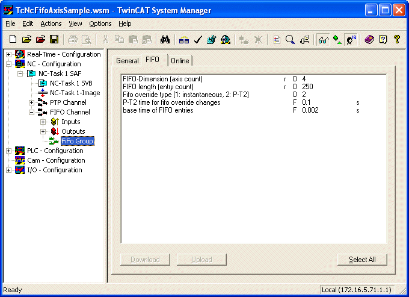Image resolution: width=409 pixels, height=297 pixels.
Task: Open the purple book help icon
Action: click(x=369, y=40)
